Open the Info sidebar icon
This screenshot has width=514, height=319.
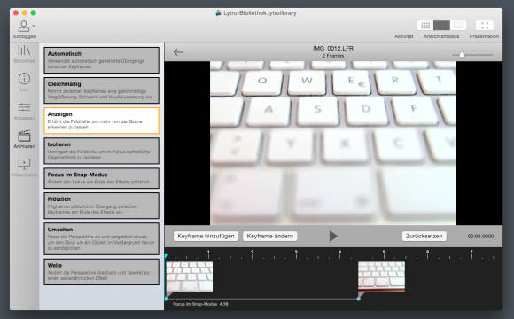[x=24, y=79]
